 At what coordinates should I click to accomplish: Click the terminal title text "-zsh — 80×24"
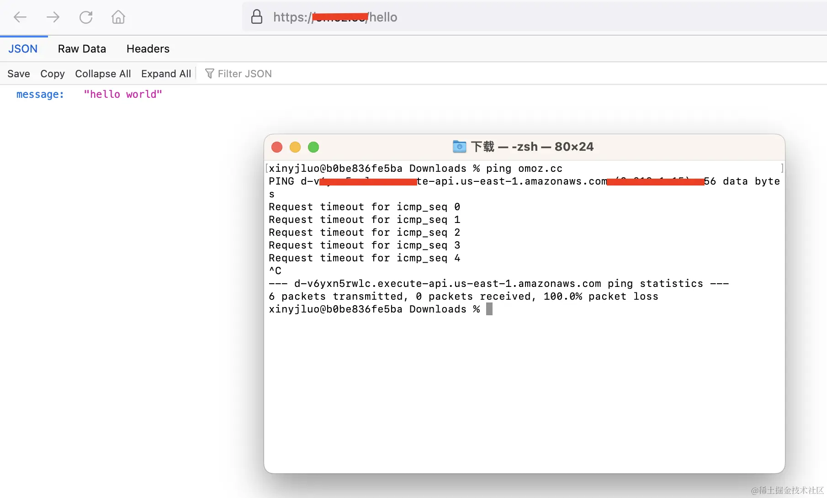tap(552, 147)
